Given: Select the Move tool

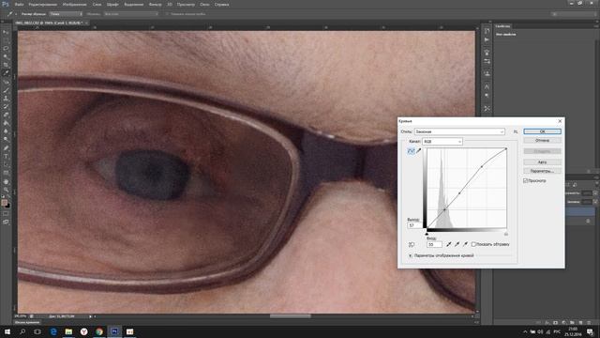Looking at the screenshot, I should [x=6, y=32].
